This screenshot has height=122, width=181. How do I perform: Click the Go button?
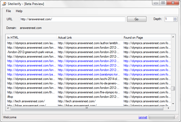pyautogui.click(x=137, y=19)
